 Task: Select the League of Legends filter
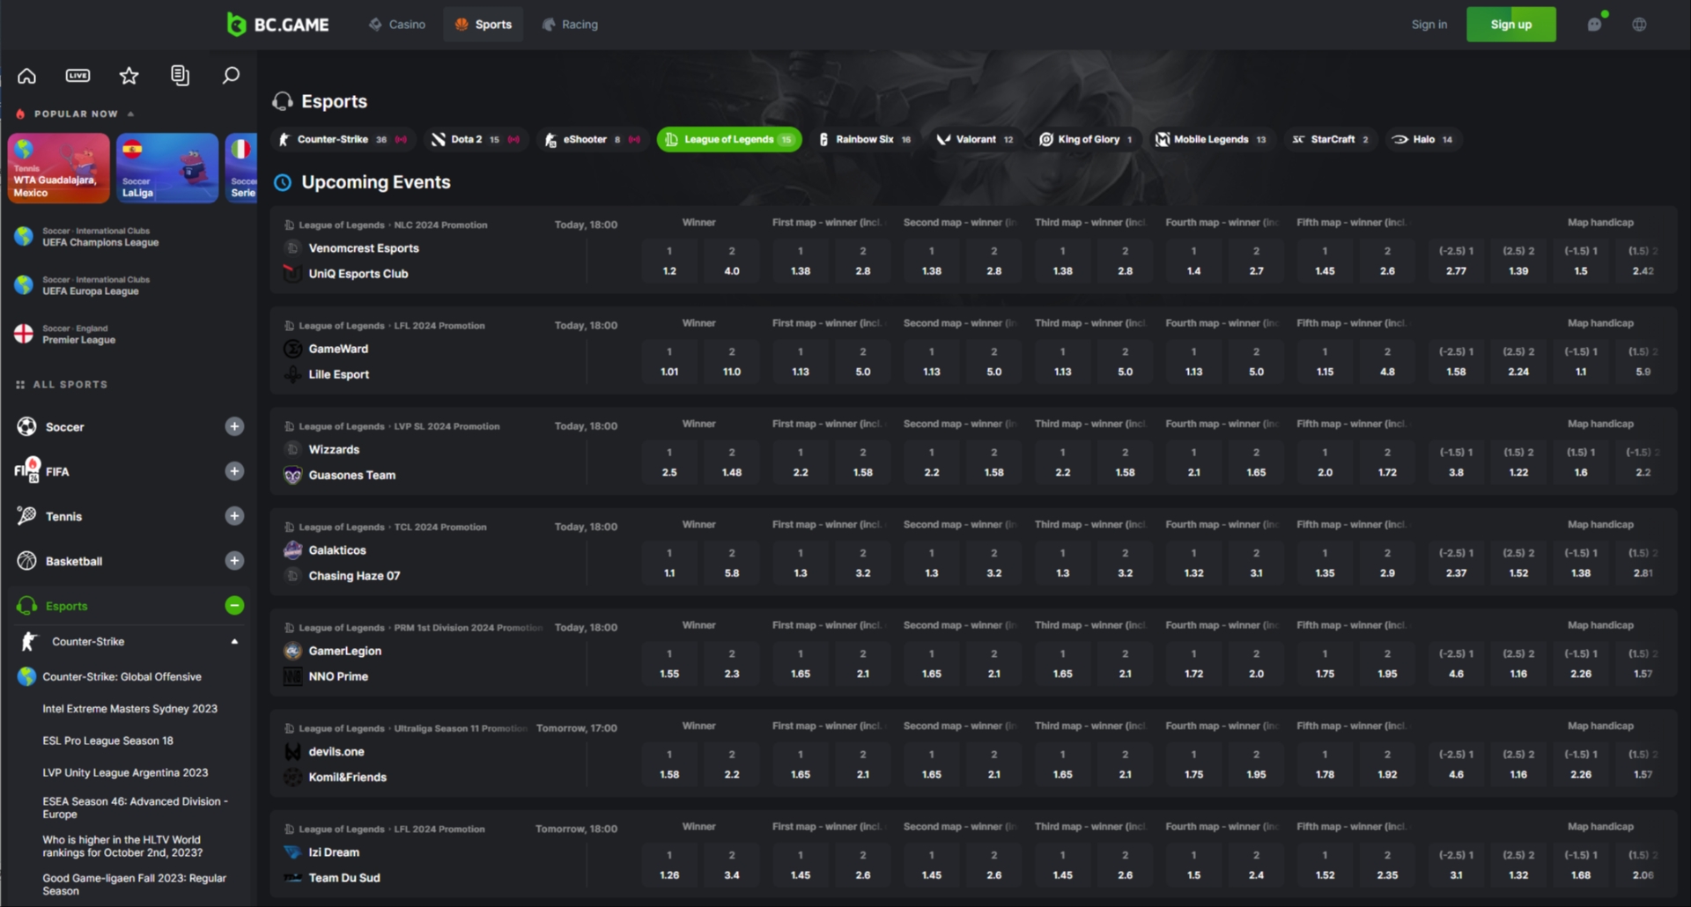[x=728, y=140]
